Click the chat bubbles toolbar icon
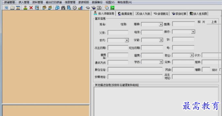 pos(106,8)
